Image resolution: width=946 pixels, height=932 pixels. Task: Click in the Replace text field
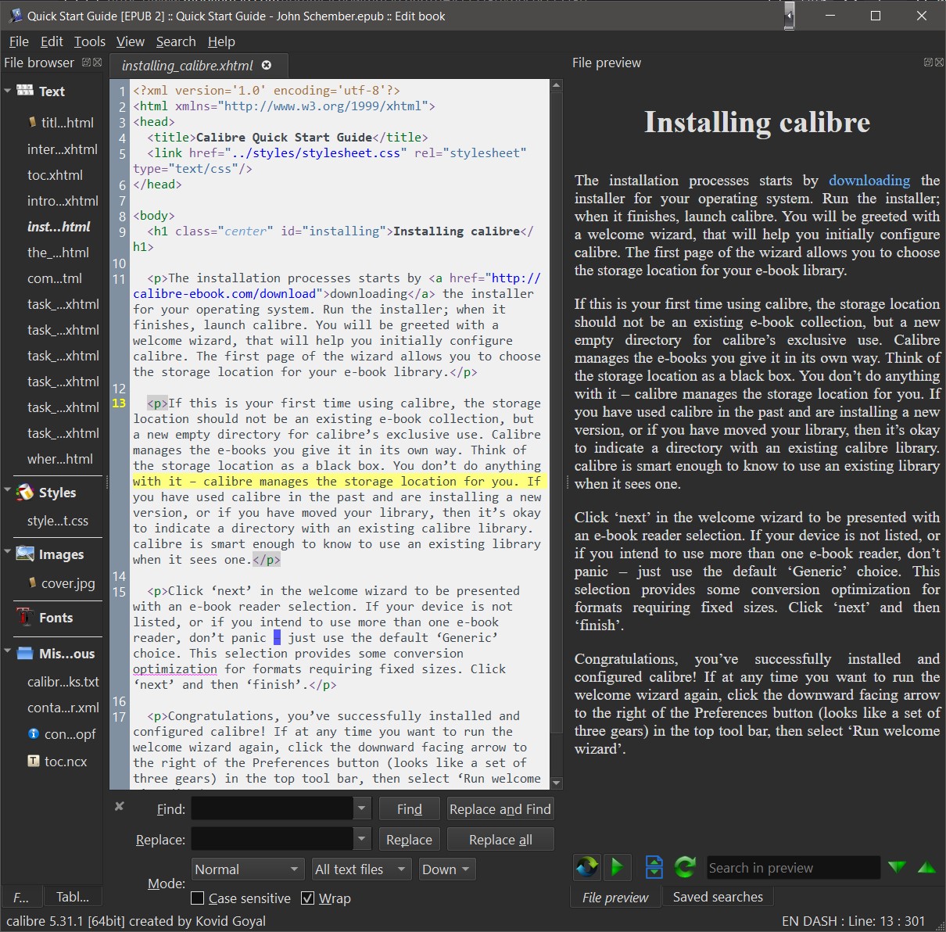click(x=273, y=839)
